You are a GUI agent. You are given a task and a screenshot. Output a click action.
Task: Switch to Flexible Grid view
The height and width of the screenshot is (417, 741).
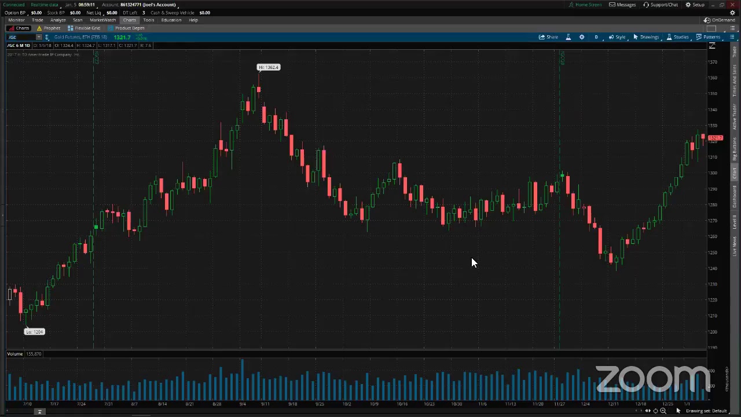[x=84, y=28]
